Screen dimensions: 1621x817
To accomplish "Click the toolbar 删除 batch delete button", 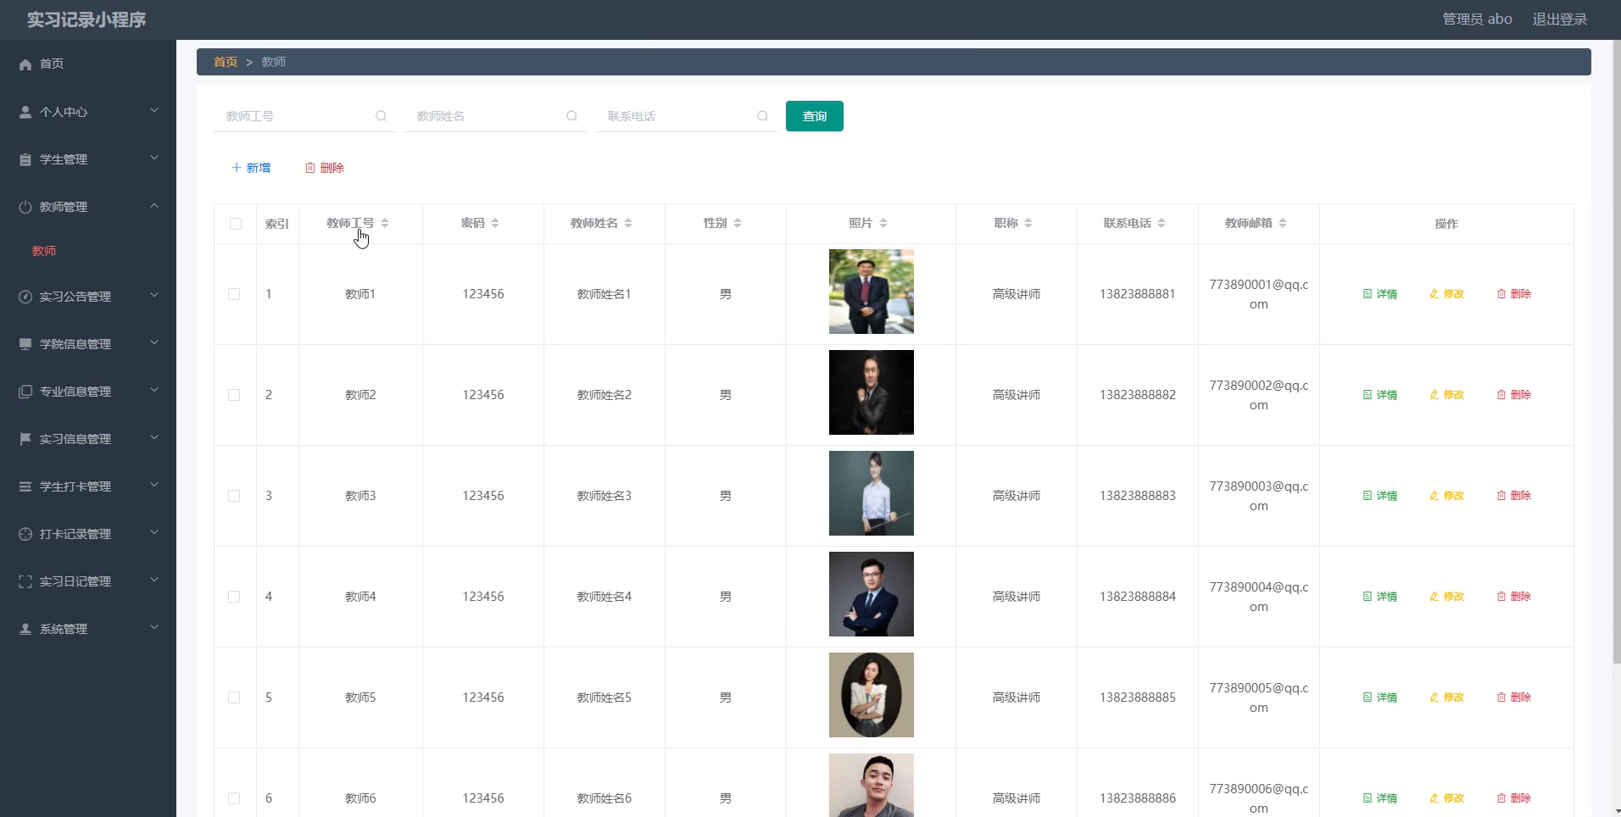I will [x=325, y=168].
